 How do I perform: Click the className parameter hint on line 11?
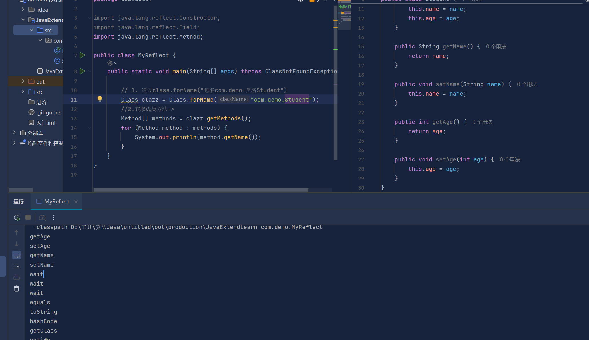pyautogui.click(x=234, y=99)
